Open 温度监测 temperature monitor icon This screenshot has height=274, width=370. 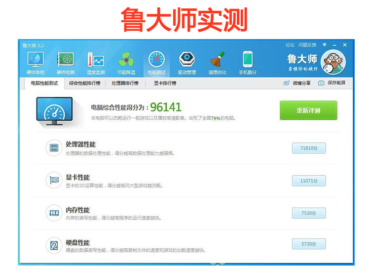coord(96,59)
